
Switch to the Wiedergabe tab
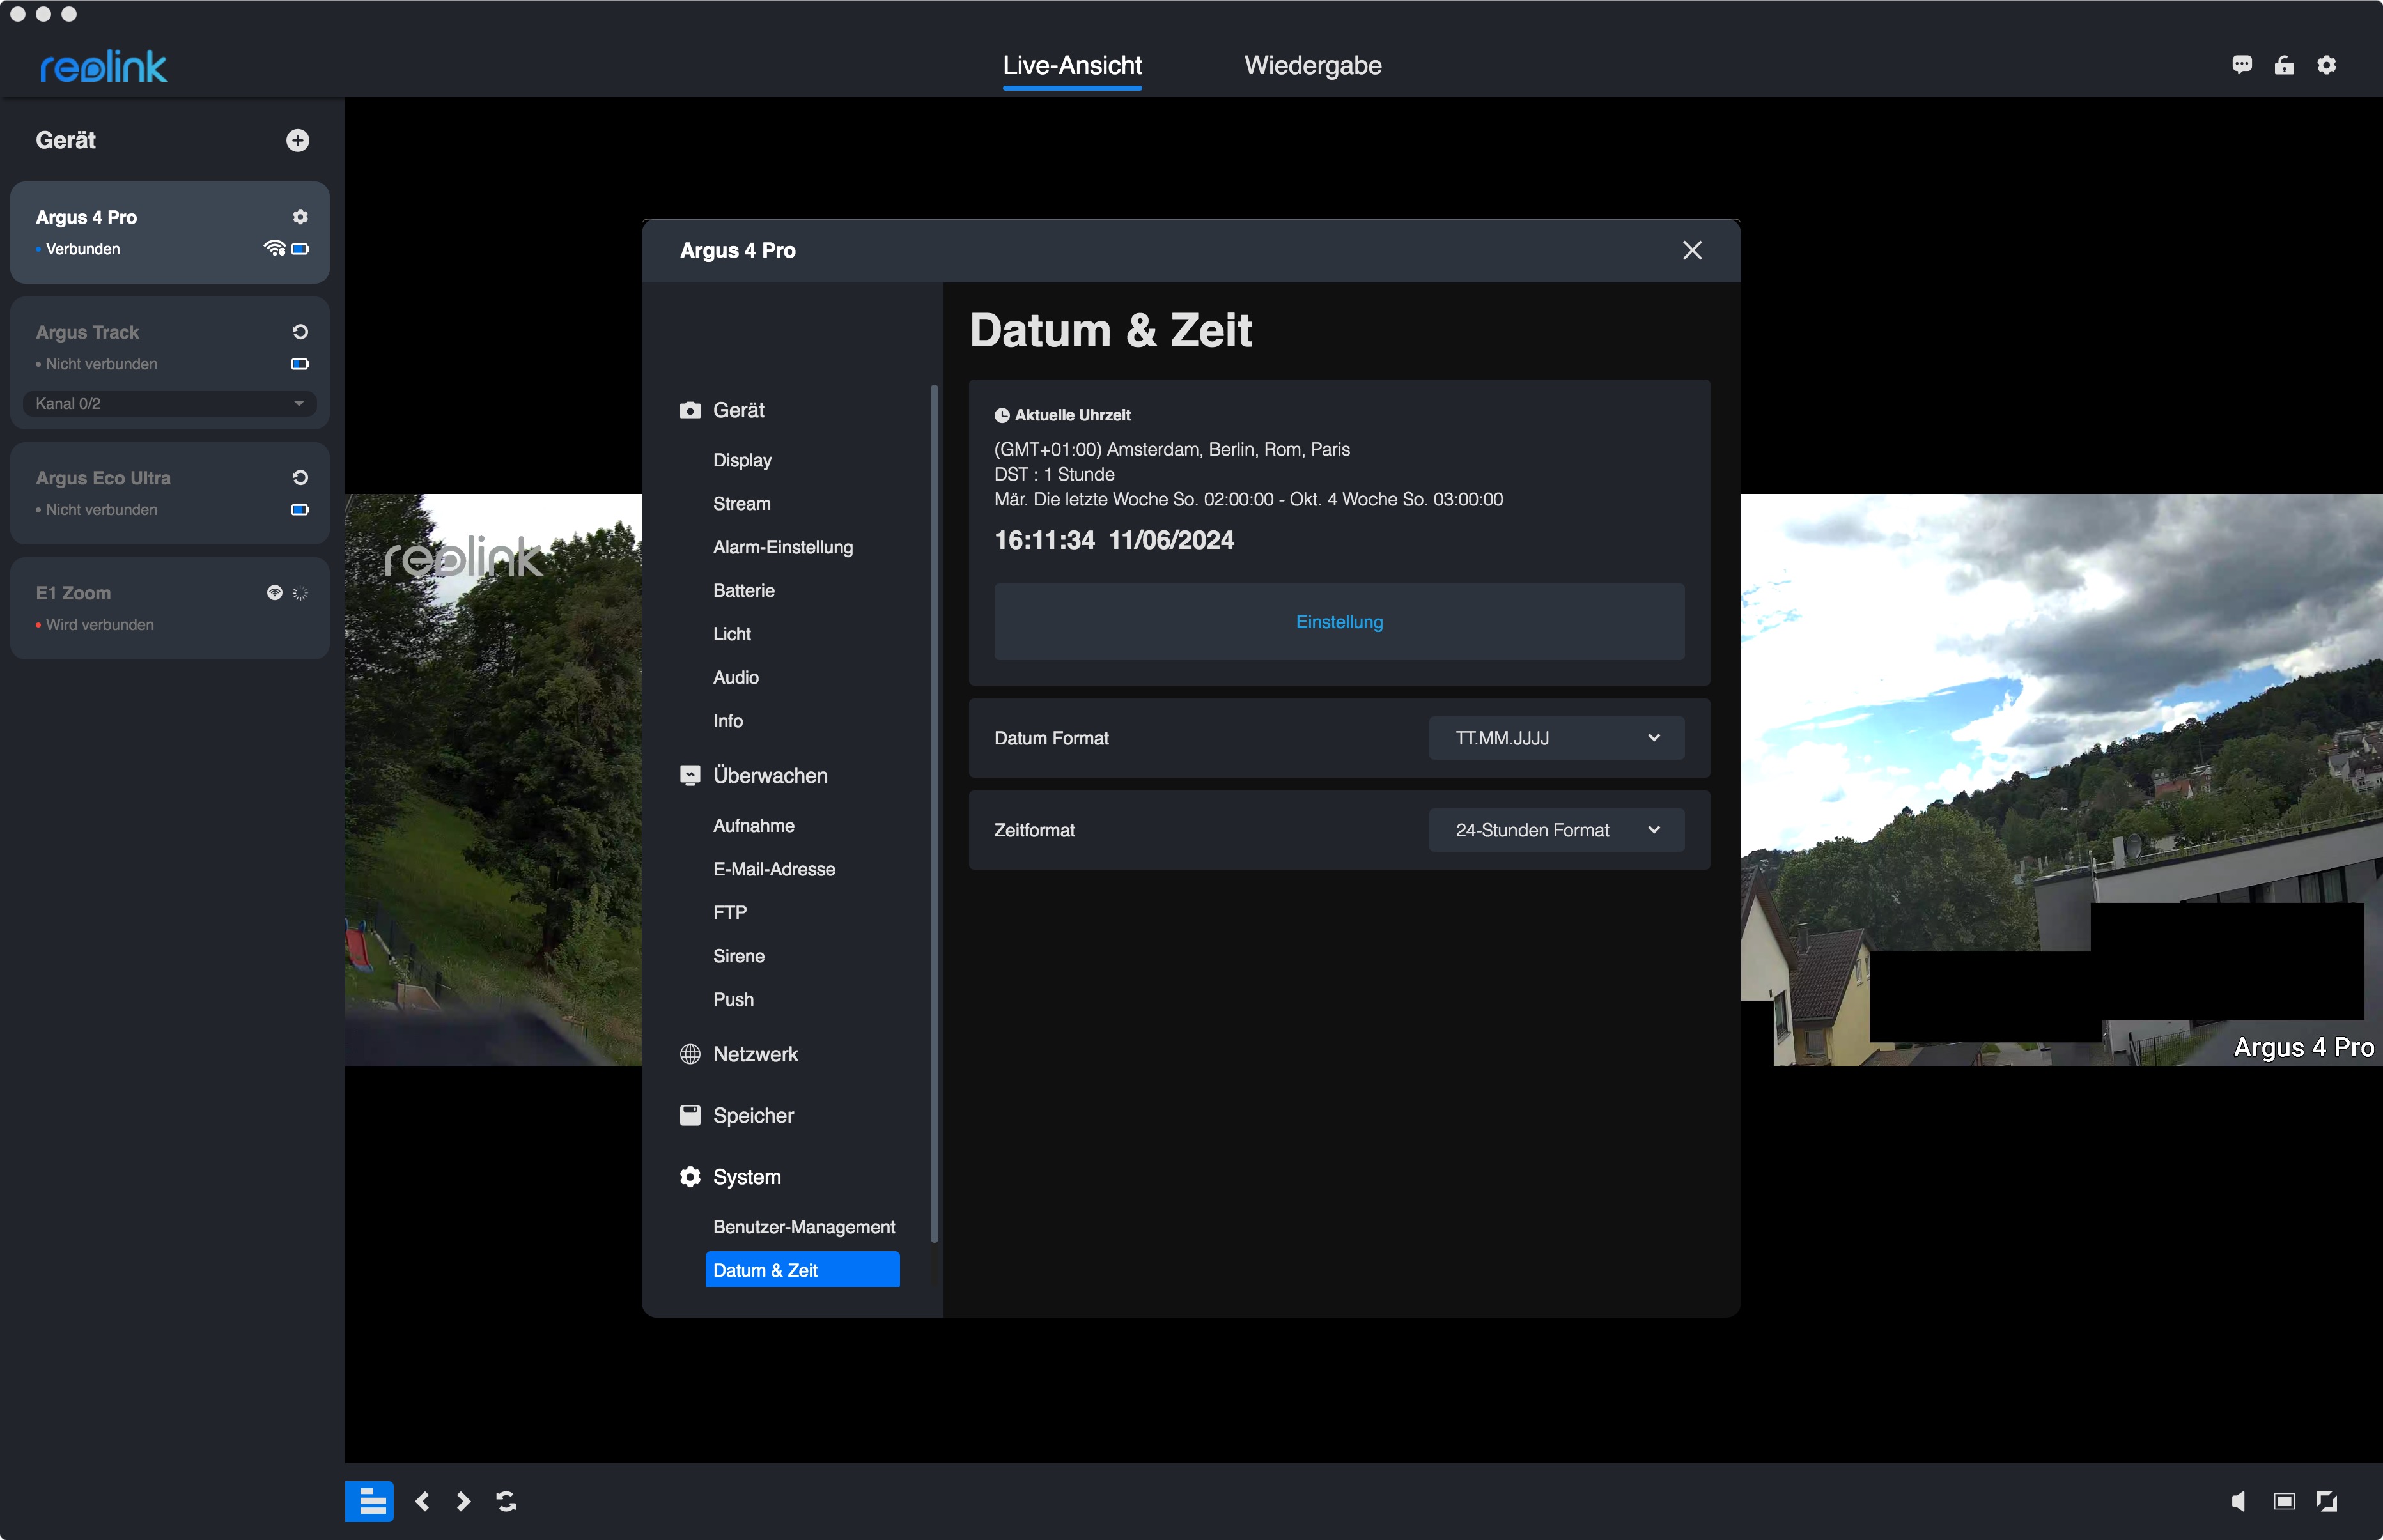pos(1312,66)
